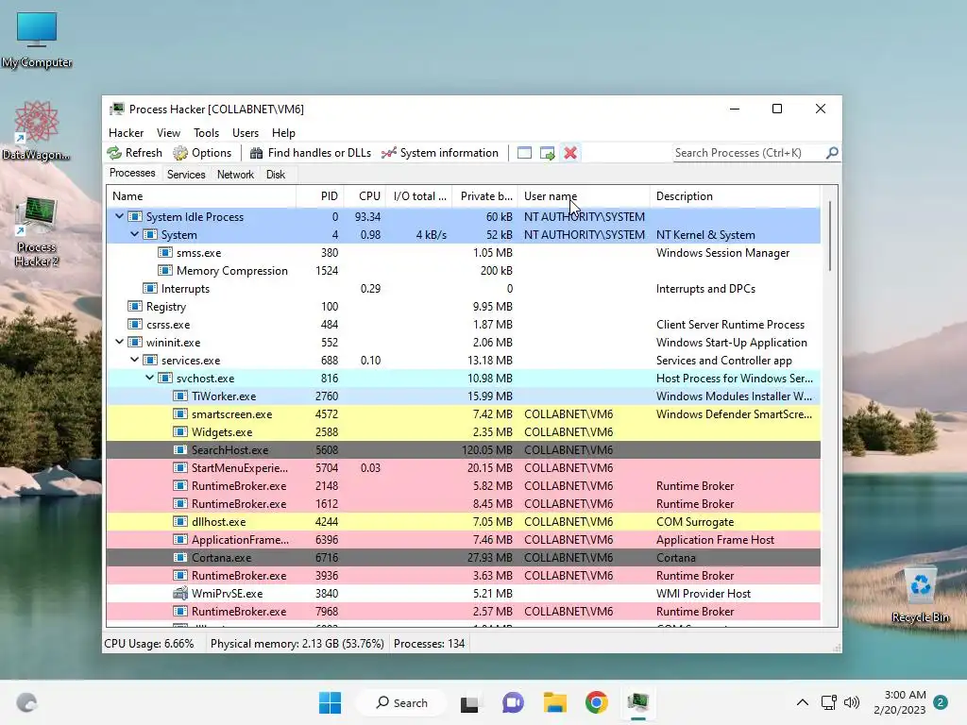Screen dimensions: 967x725
Task: Open the View menu
Action: click(168, 132)
